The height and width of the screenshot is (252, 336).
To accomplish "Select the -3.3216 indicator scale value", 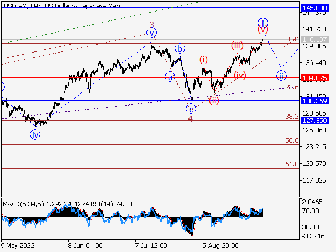I will point(313,236).
